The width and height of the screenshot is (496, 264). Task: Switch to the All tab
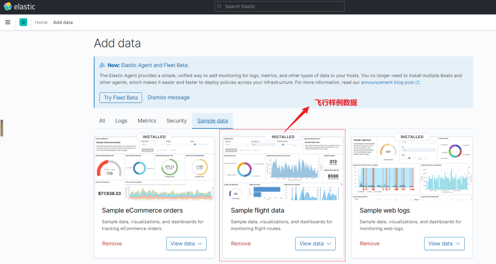pos(102,121)
